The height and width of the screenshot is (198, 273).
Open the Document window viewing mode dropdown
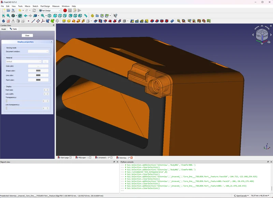click(38, 52)
